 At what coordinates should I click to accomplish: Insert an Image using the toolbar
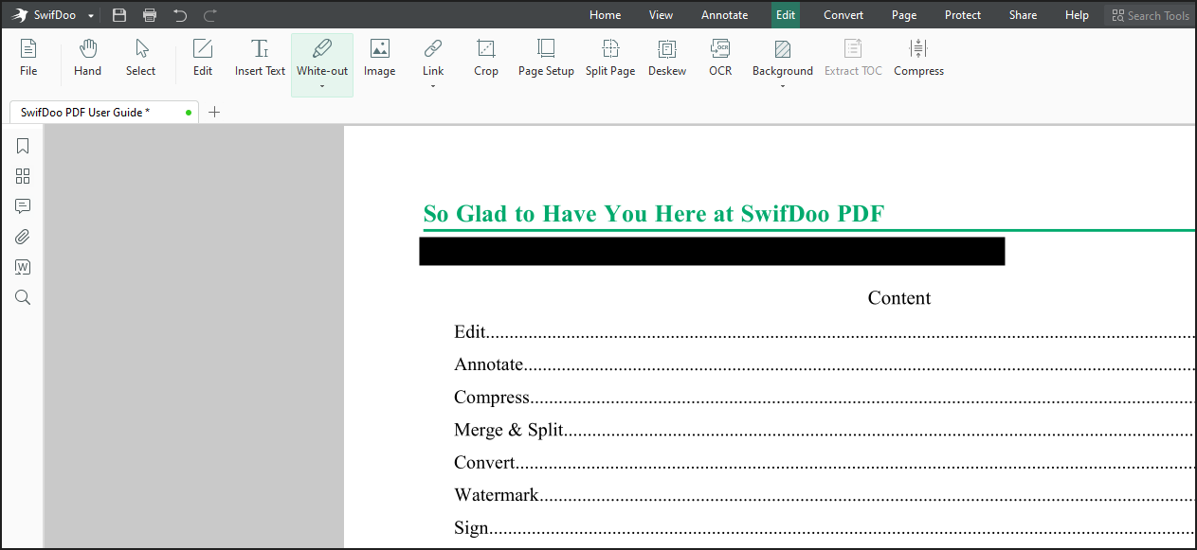click(x=379, y=58)
